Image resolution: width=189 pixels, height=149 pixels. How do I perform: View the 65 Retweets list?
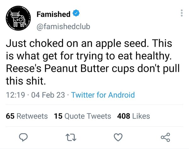27,116
